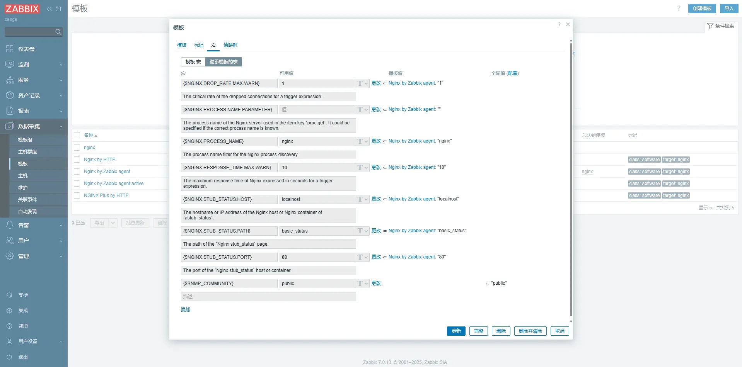742x367 pixels.
Task: Switch to the 宏 tab
Action: pos(213,45)
